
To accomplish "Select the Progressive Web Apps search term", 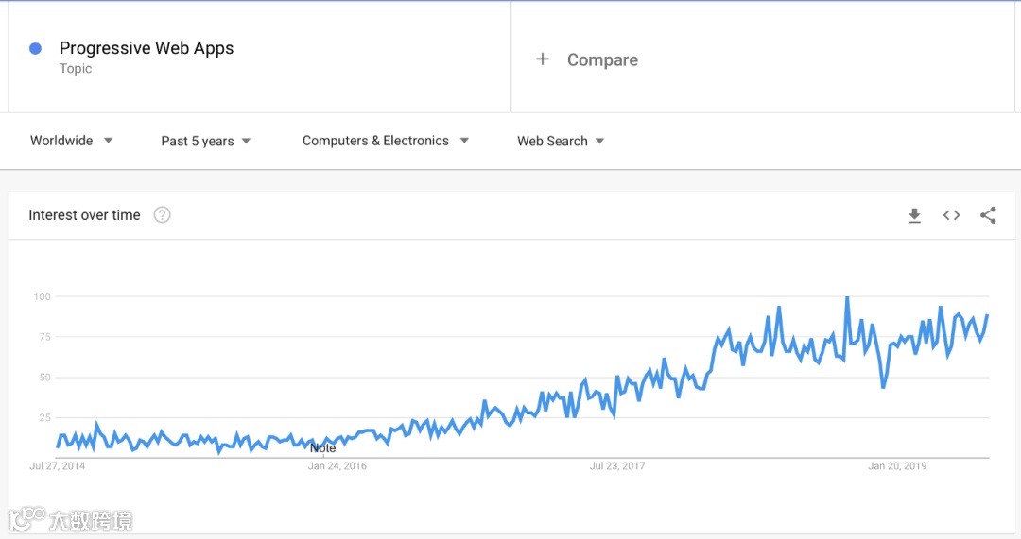I will click(147, 48).
